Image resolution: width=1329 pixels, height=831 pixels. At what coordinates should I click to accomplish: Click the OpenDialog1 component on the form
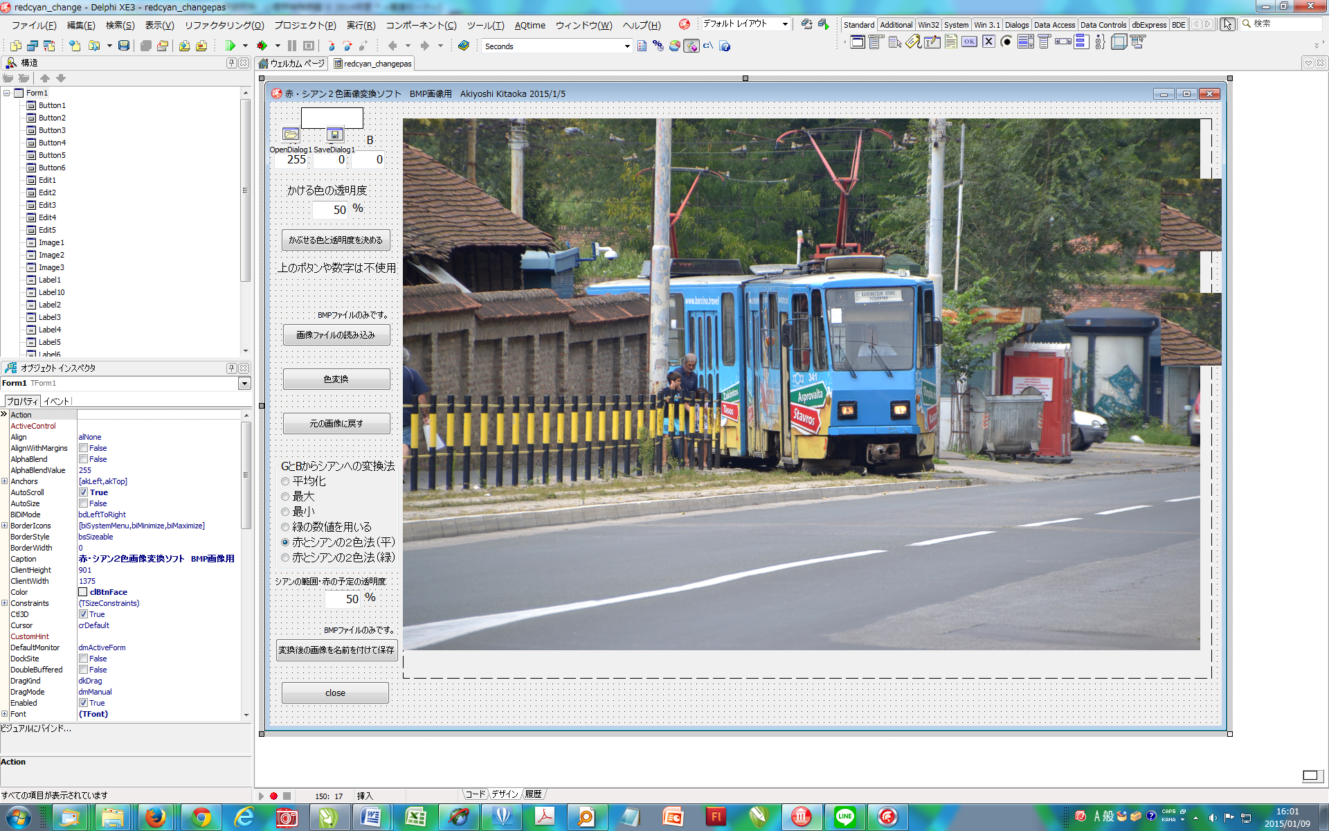[291, 134]
